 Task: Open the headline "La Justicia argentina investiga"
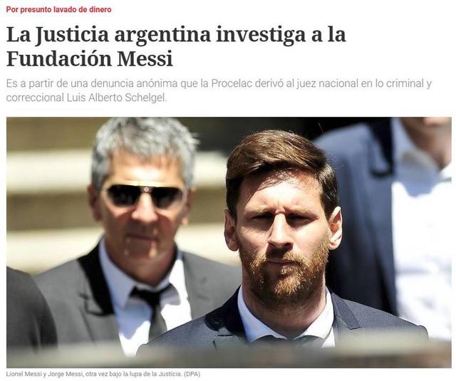[x=176, y=46]
